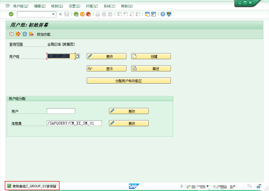Click the status bar message 使用者组Z_GROUP_01被保留
The height and width of the screenshot is (191, 269).
pyautogui.click(x=34, y=186)
